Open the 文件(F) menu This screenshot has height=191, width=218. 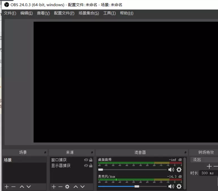point(10,13)
